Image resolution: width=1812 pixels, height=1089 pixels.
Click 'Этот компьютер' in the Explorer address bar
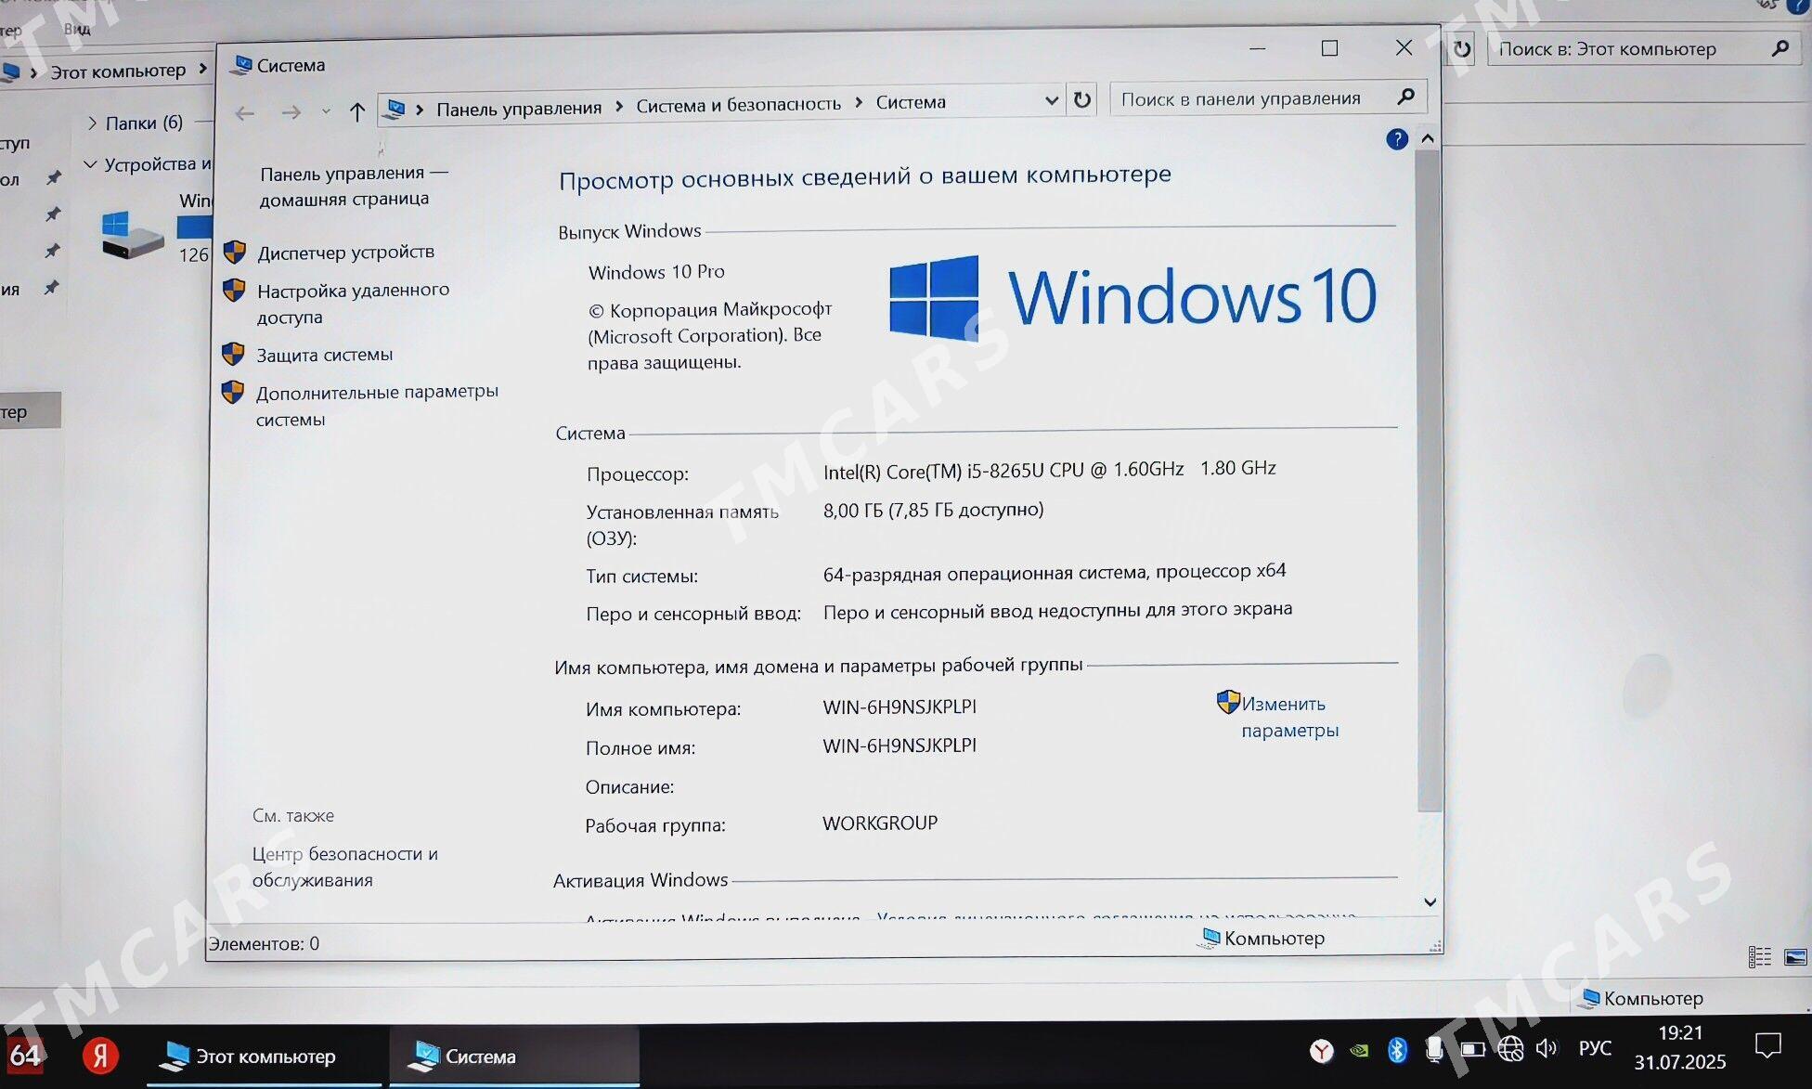[x=118, y=71]
